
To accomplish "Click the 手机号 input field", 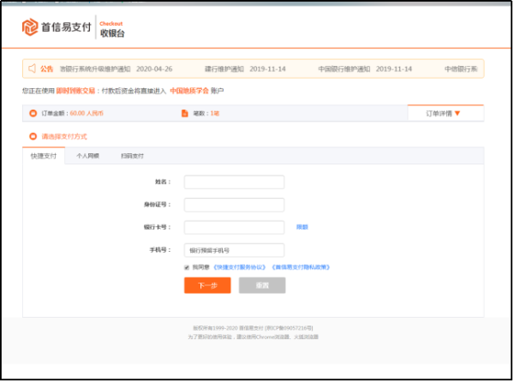I will click(234, 250).
